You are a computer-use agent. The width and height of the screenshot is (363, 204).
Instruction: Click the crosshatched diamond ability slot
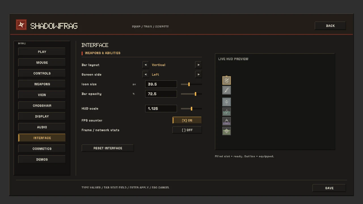tap(227, 131)
